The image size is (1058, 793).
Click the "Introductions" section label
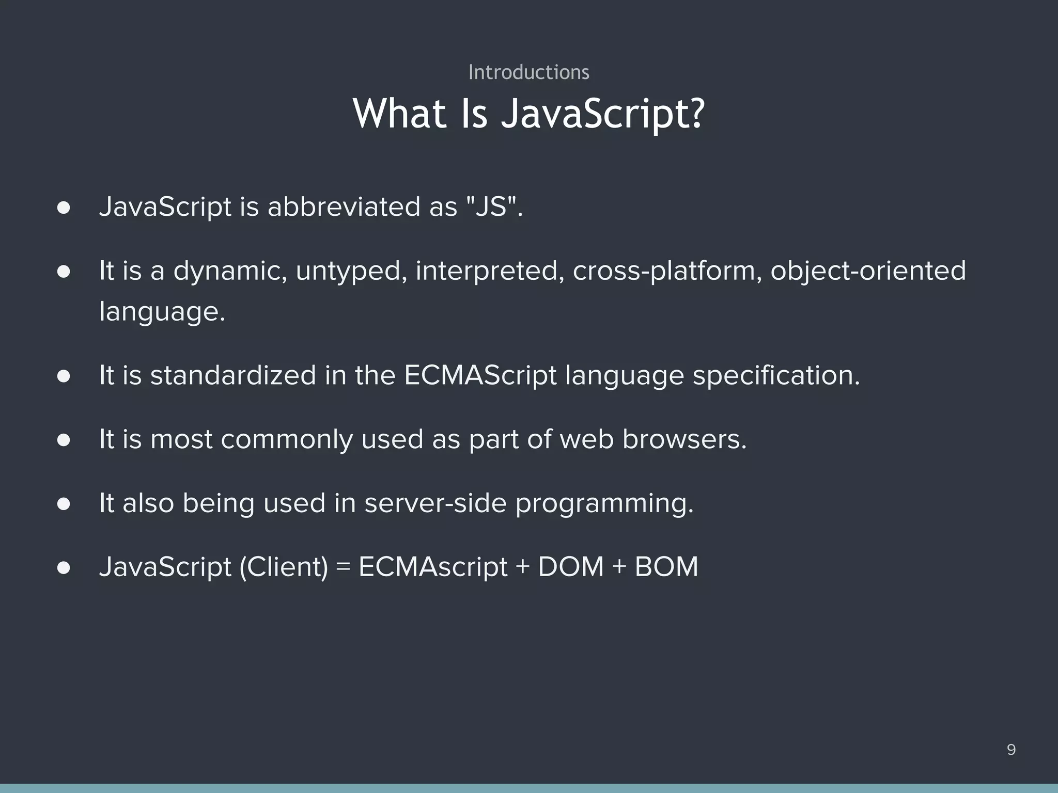[x=528, y=72]
